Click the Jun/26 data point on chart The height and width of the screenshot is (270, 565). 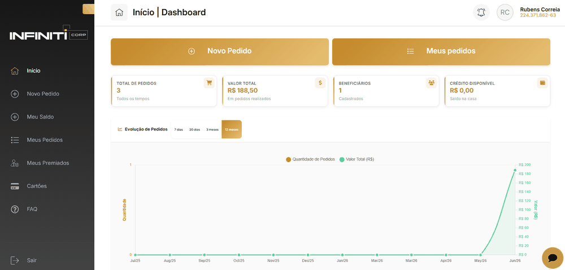515,170
